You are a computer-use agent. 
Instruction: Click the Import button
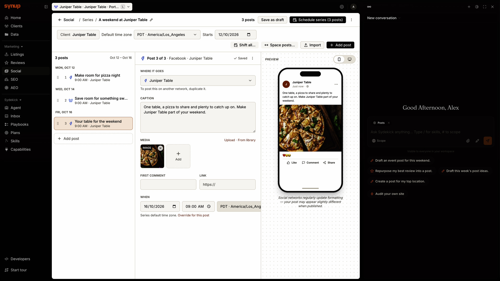click(312, 45)
